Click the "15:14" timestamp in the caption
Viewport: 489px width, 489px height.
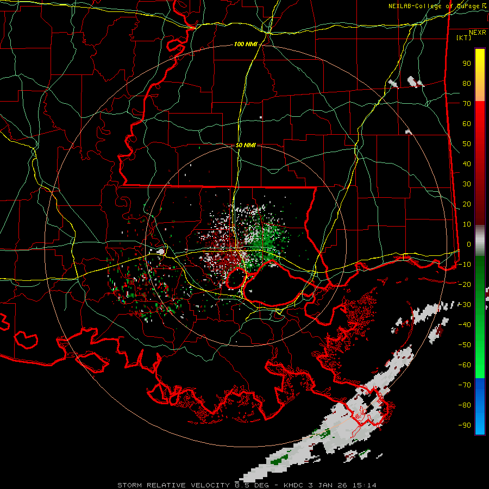(364, 485)
